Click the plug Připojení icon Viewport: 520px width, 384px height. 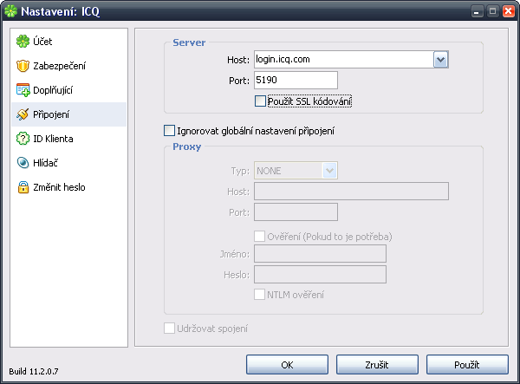click(23, 114)
